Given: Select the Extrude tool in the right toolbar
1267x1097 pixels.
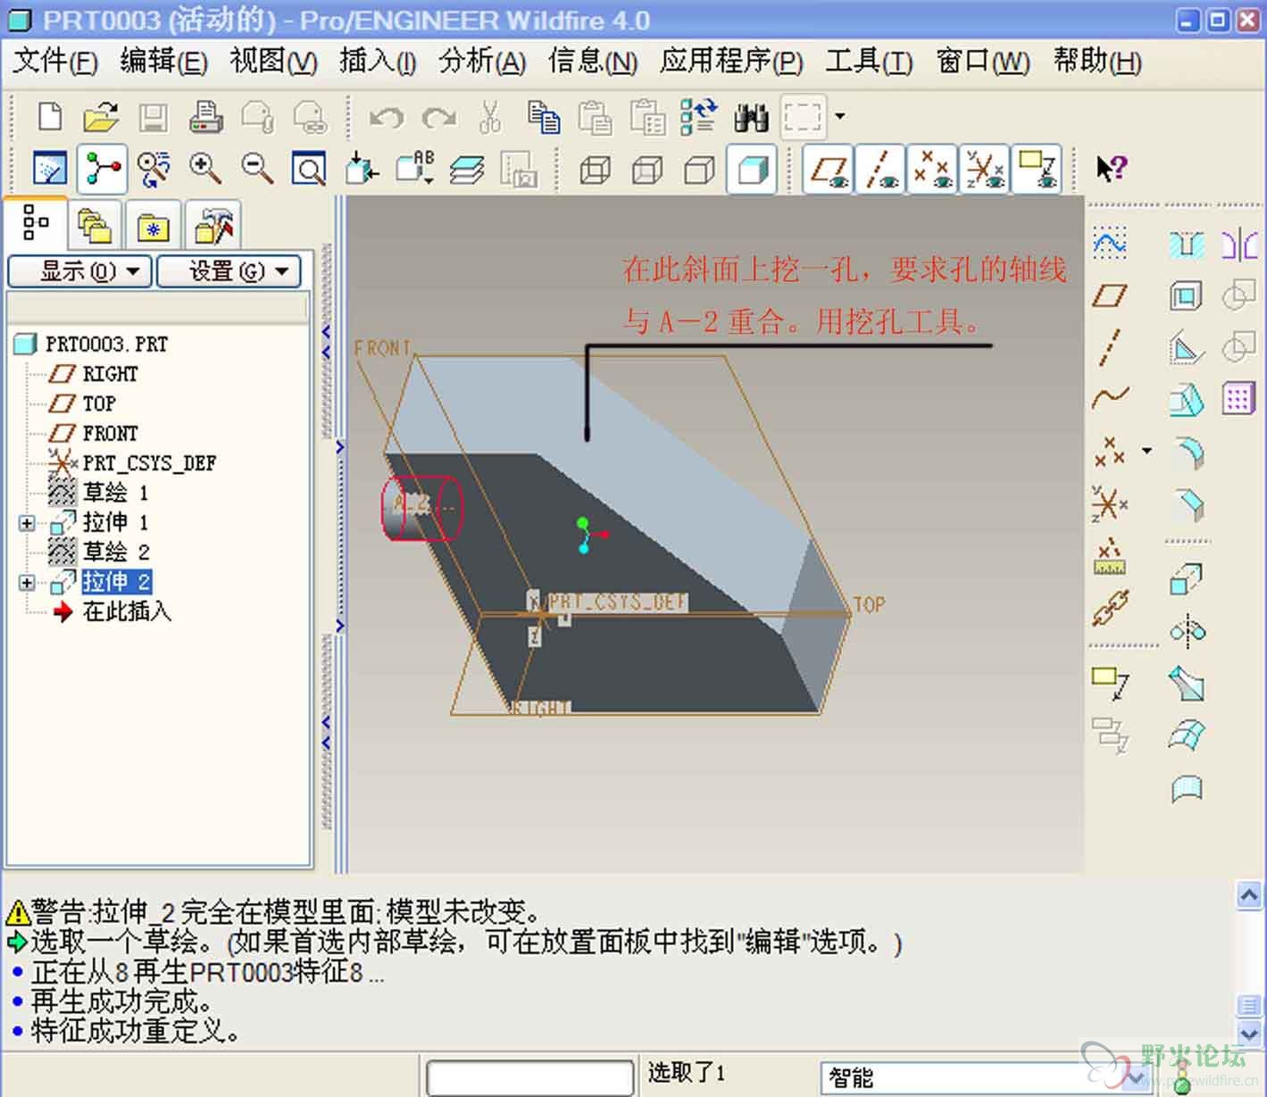Looking at the screenshot, I should click(x=1186, y=580).
